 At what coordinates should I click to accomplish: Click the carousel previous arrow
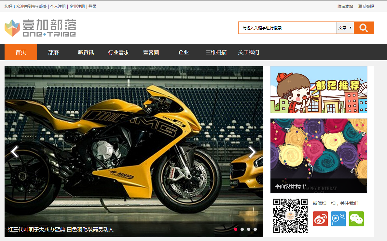point(15,152)
